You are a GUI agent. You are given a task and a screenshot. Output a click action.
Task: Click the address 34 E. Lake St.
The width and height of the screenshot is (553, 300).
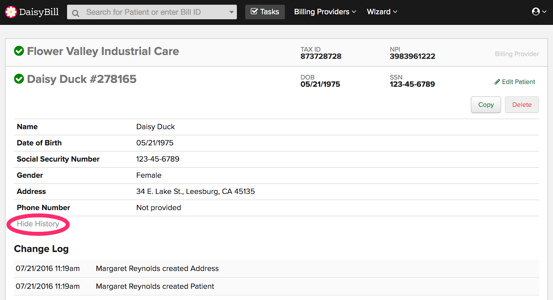point(195,192)
